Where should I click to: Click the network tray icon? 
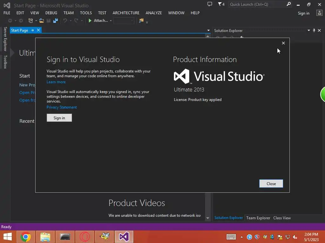(288, 237)
